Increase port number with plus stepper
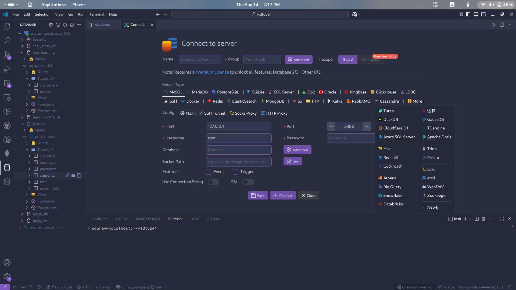Screen dimensions: 516x290 [x=367, y=126]
